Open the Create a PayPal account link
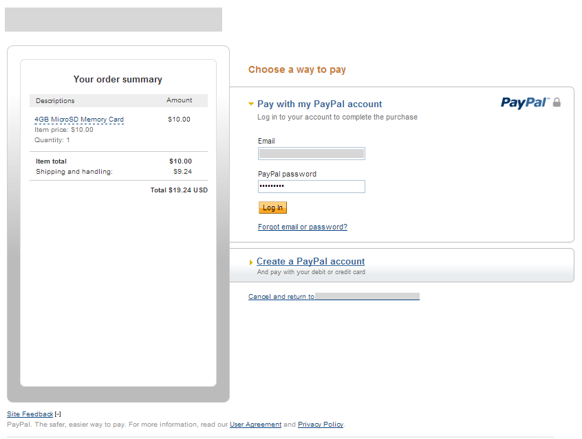 point(310,262)
